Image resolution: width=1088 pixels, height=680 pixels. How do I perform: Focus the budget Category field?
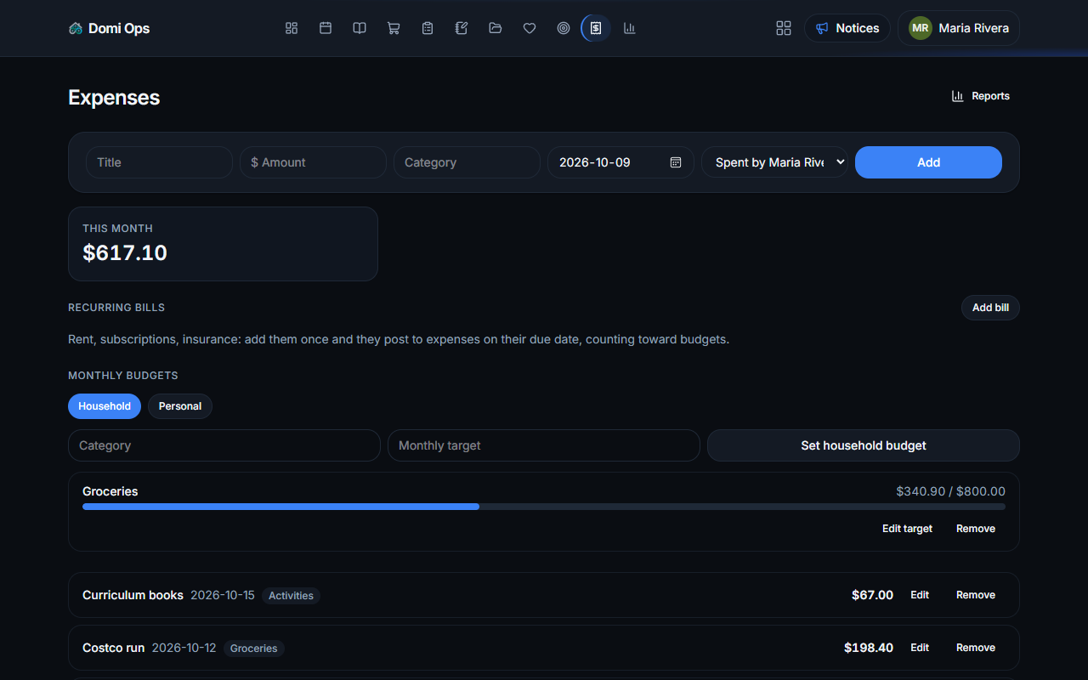[x=224, y=445]
